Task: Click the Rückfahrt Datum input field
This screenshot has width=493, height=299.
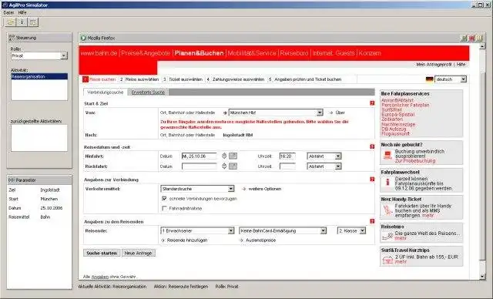Action: click(200, 166)
